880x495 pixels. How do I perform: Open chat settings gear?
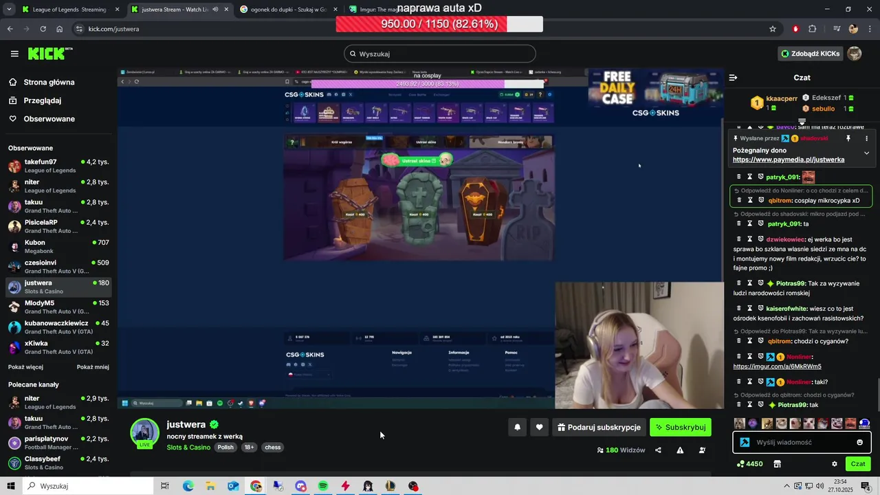[835, 464]
